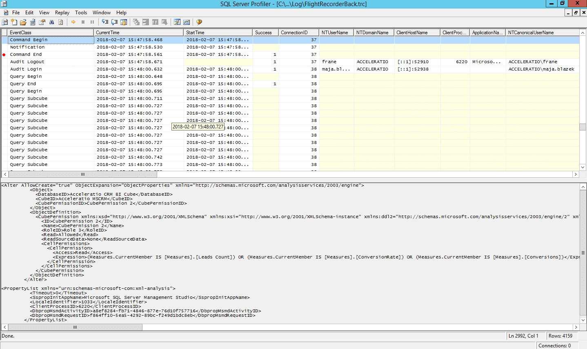Viewport: 587px width, 349px height.
Task: Click the grid horizontal scrollbar right arrow
Action: click(576, 174)
